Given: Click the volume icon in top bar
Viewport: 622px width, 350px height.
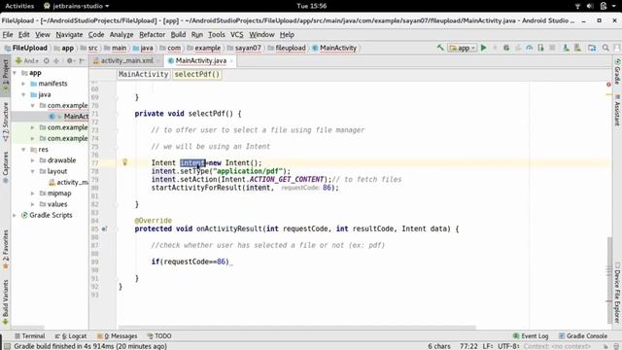Looking at the screenshot, I should [x=590, y=6].
